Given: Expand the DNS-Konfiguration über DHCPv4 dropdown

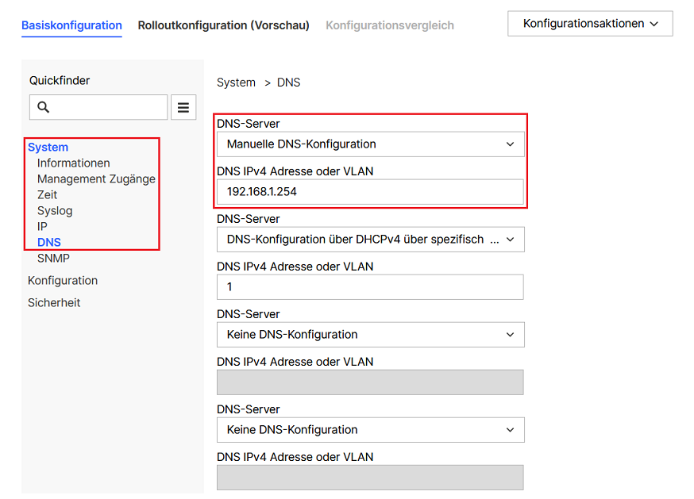Looking at the screenshot, I should coord(370,240).
